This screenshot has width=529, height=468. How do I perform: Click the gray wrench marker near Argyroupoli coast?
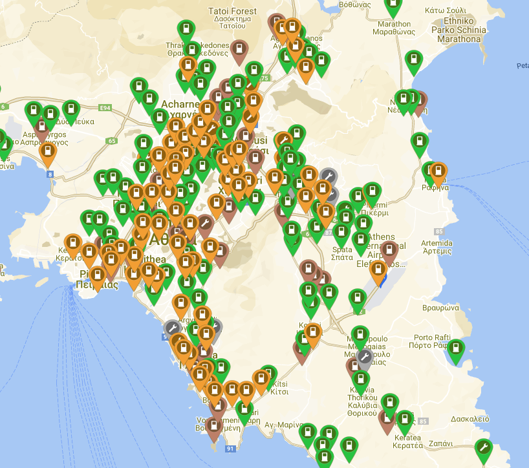[x=172, y=330]
